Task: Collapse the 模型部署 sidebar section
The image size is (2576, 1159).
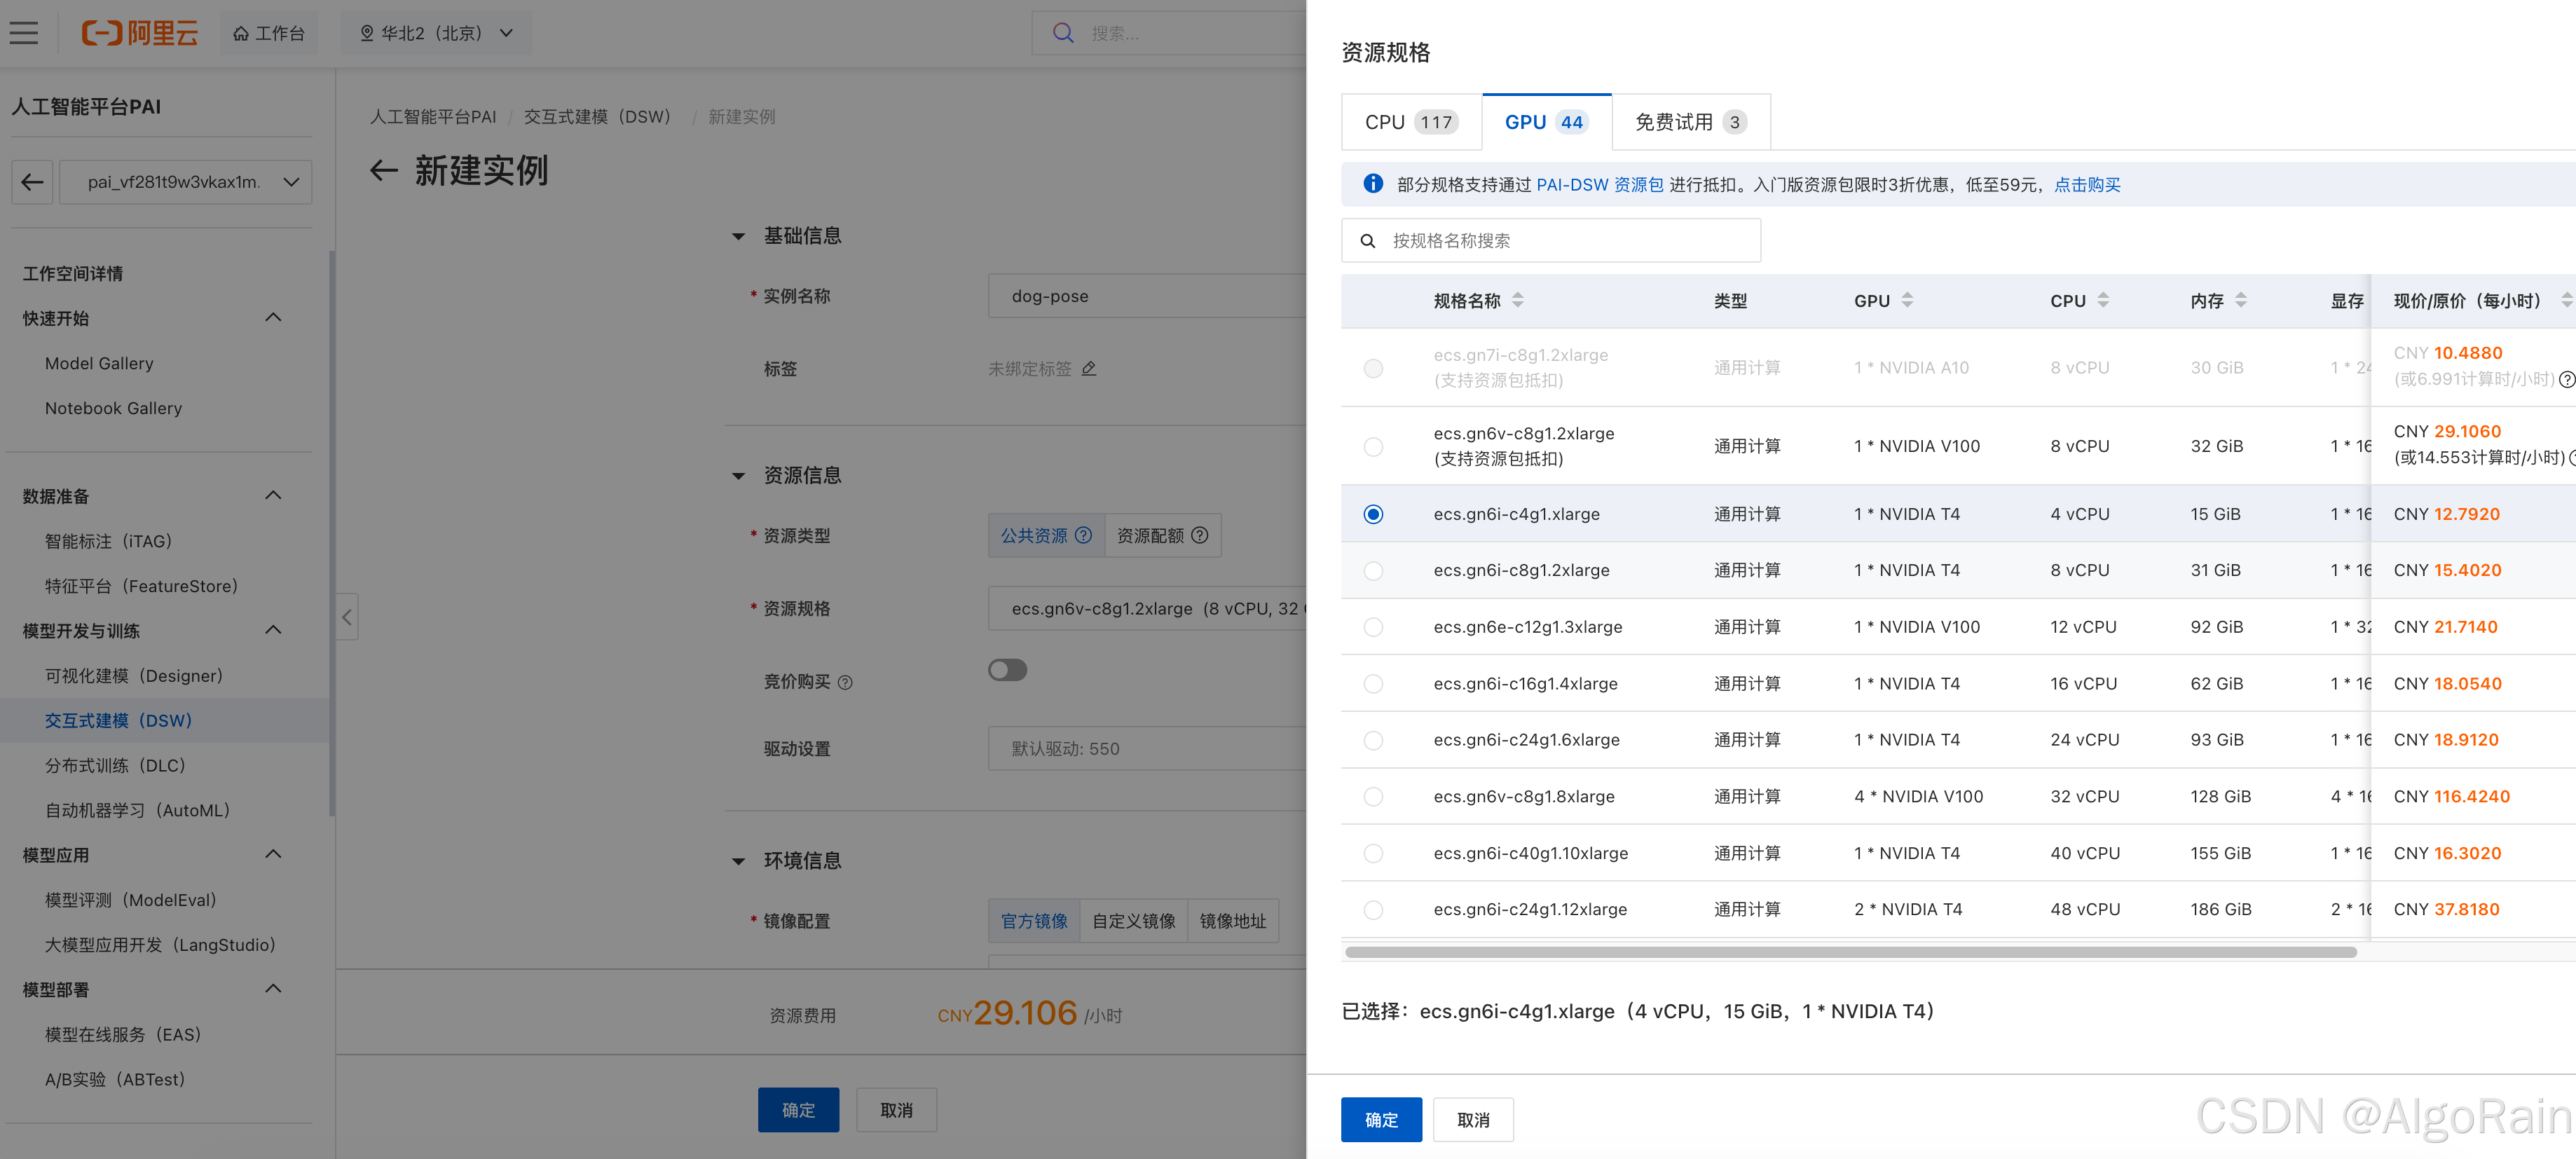Action: pos(273,989)
